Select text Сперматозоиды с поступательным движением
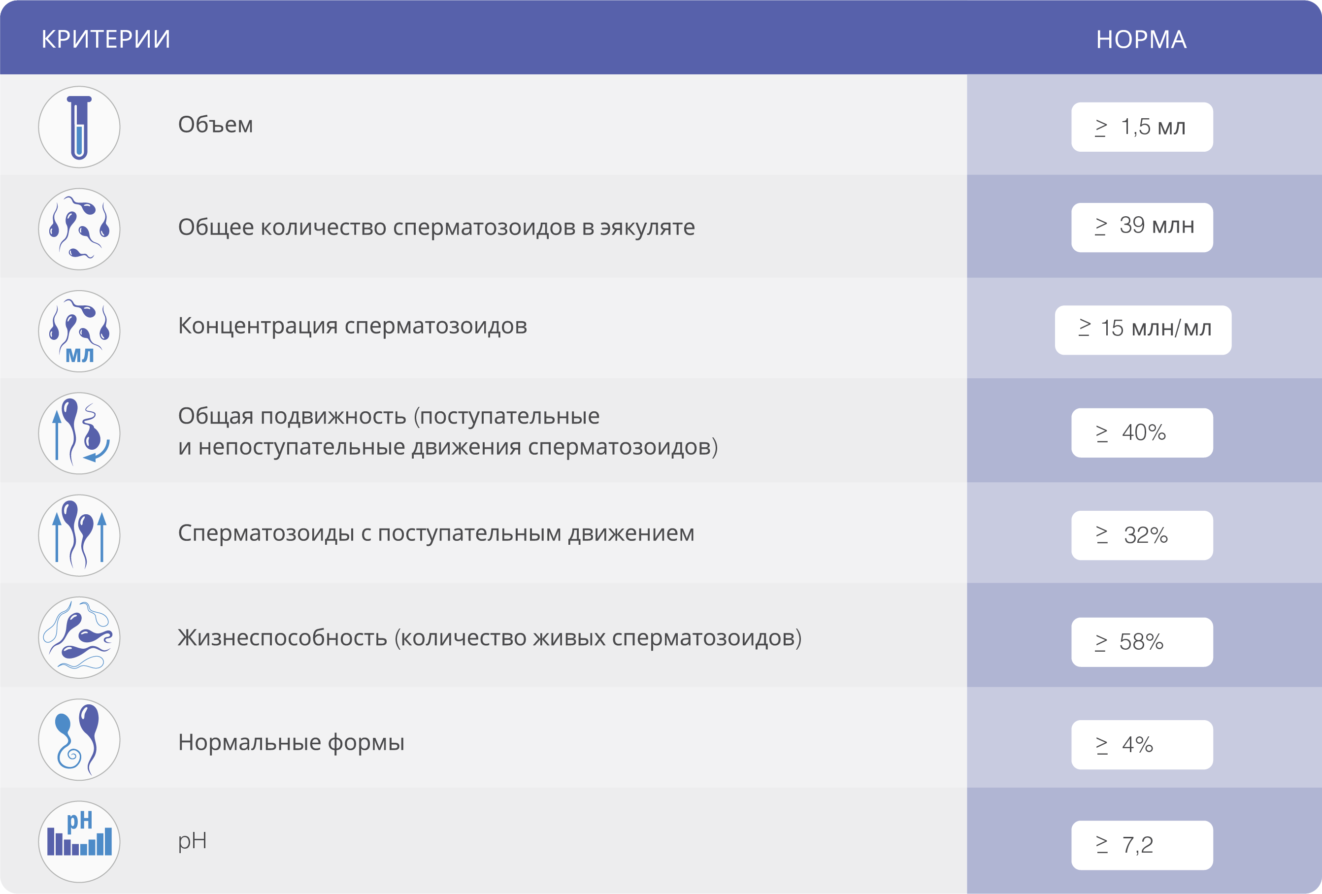Image resolution: width=1322 pixels, height=894 pixels. coord(436,533)
